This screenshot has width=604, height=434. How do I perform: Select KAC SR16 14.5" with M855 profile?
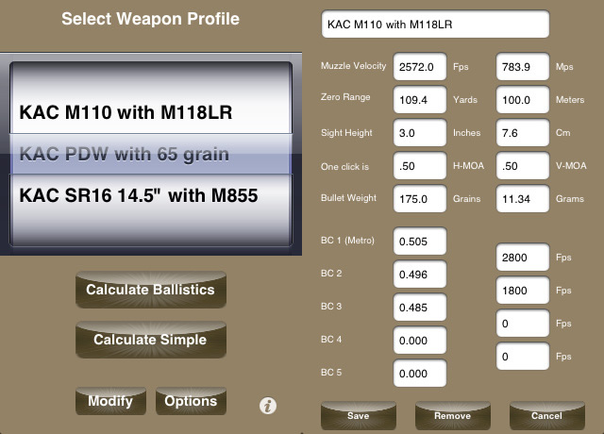tap(151, 195)
